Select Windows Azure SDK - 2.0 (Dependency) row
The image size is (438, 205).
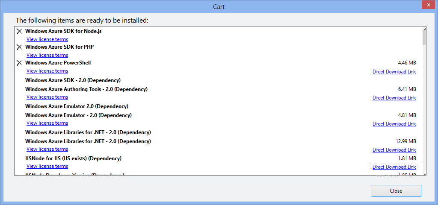pyautogui.click(x=73, y=80)
